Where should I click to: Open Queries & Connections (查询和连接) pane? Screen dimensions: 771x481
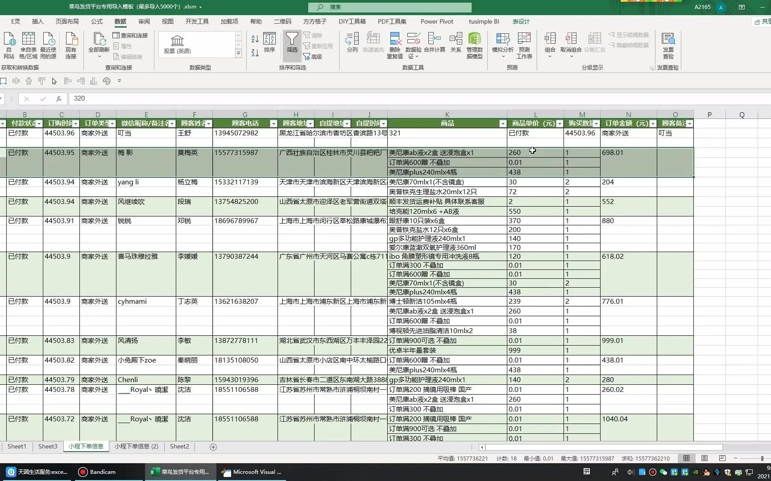click(x=130, y=35)
